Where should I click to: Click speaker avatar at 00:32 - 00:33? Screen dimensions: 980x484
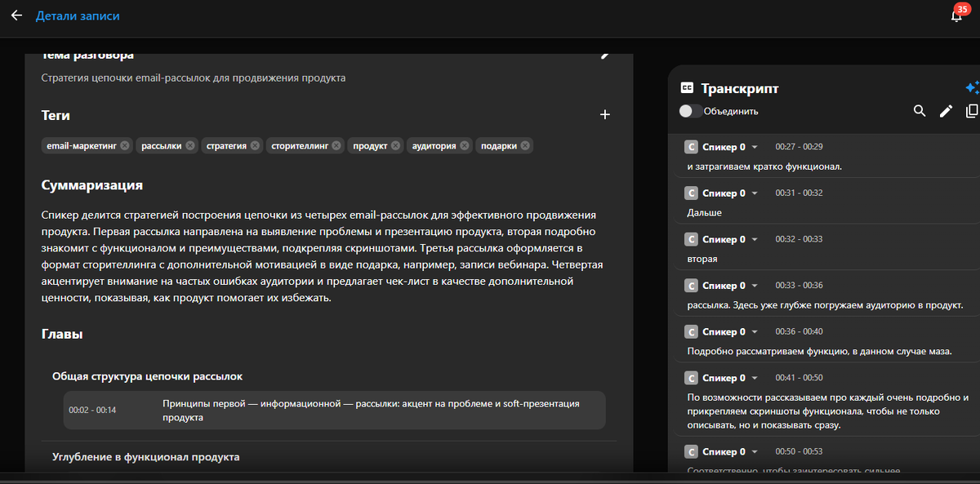click(x=691, y=239)
